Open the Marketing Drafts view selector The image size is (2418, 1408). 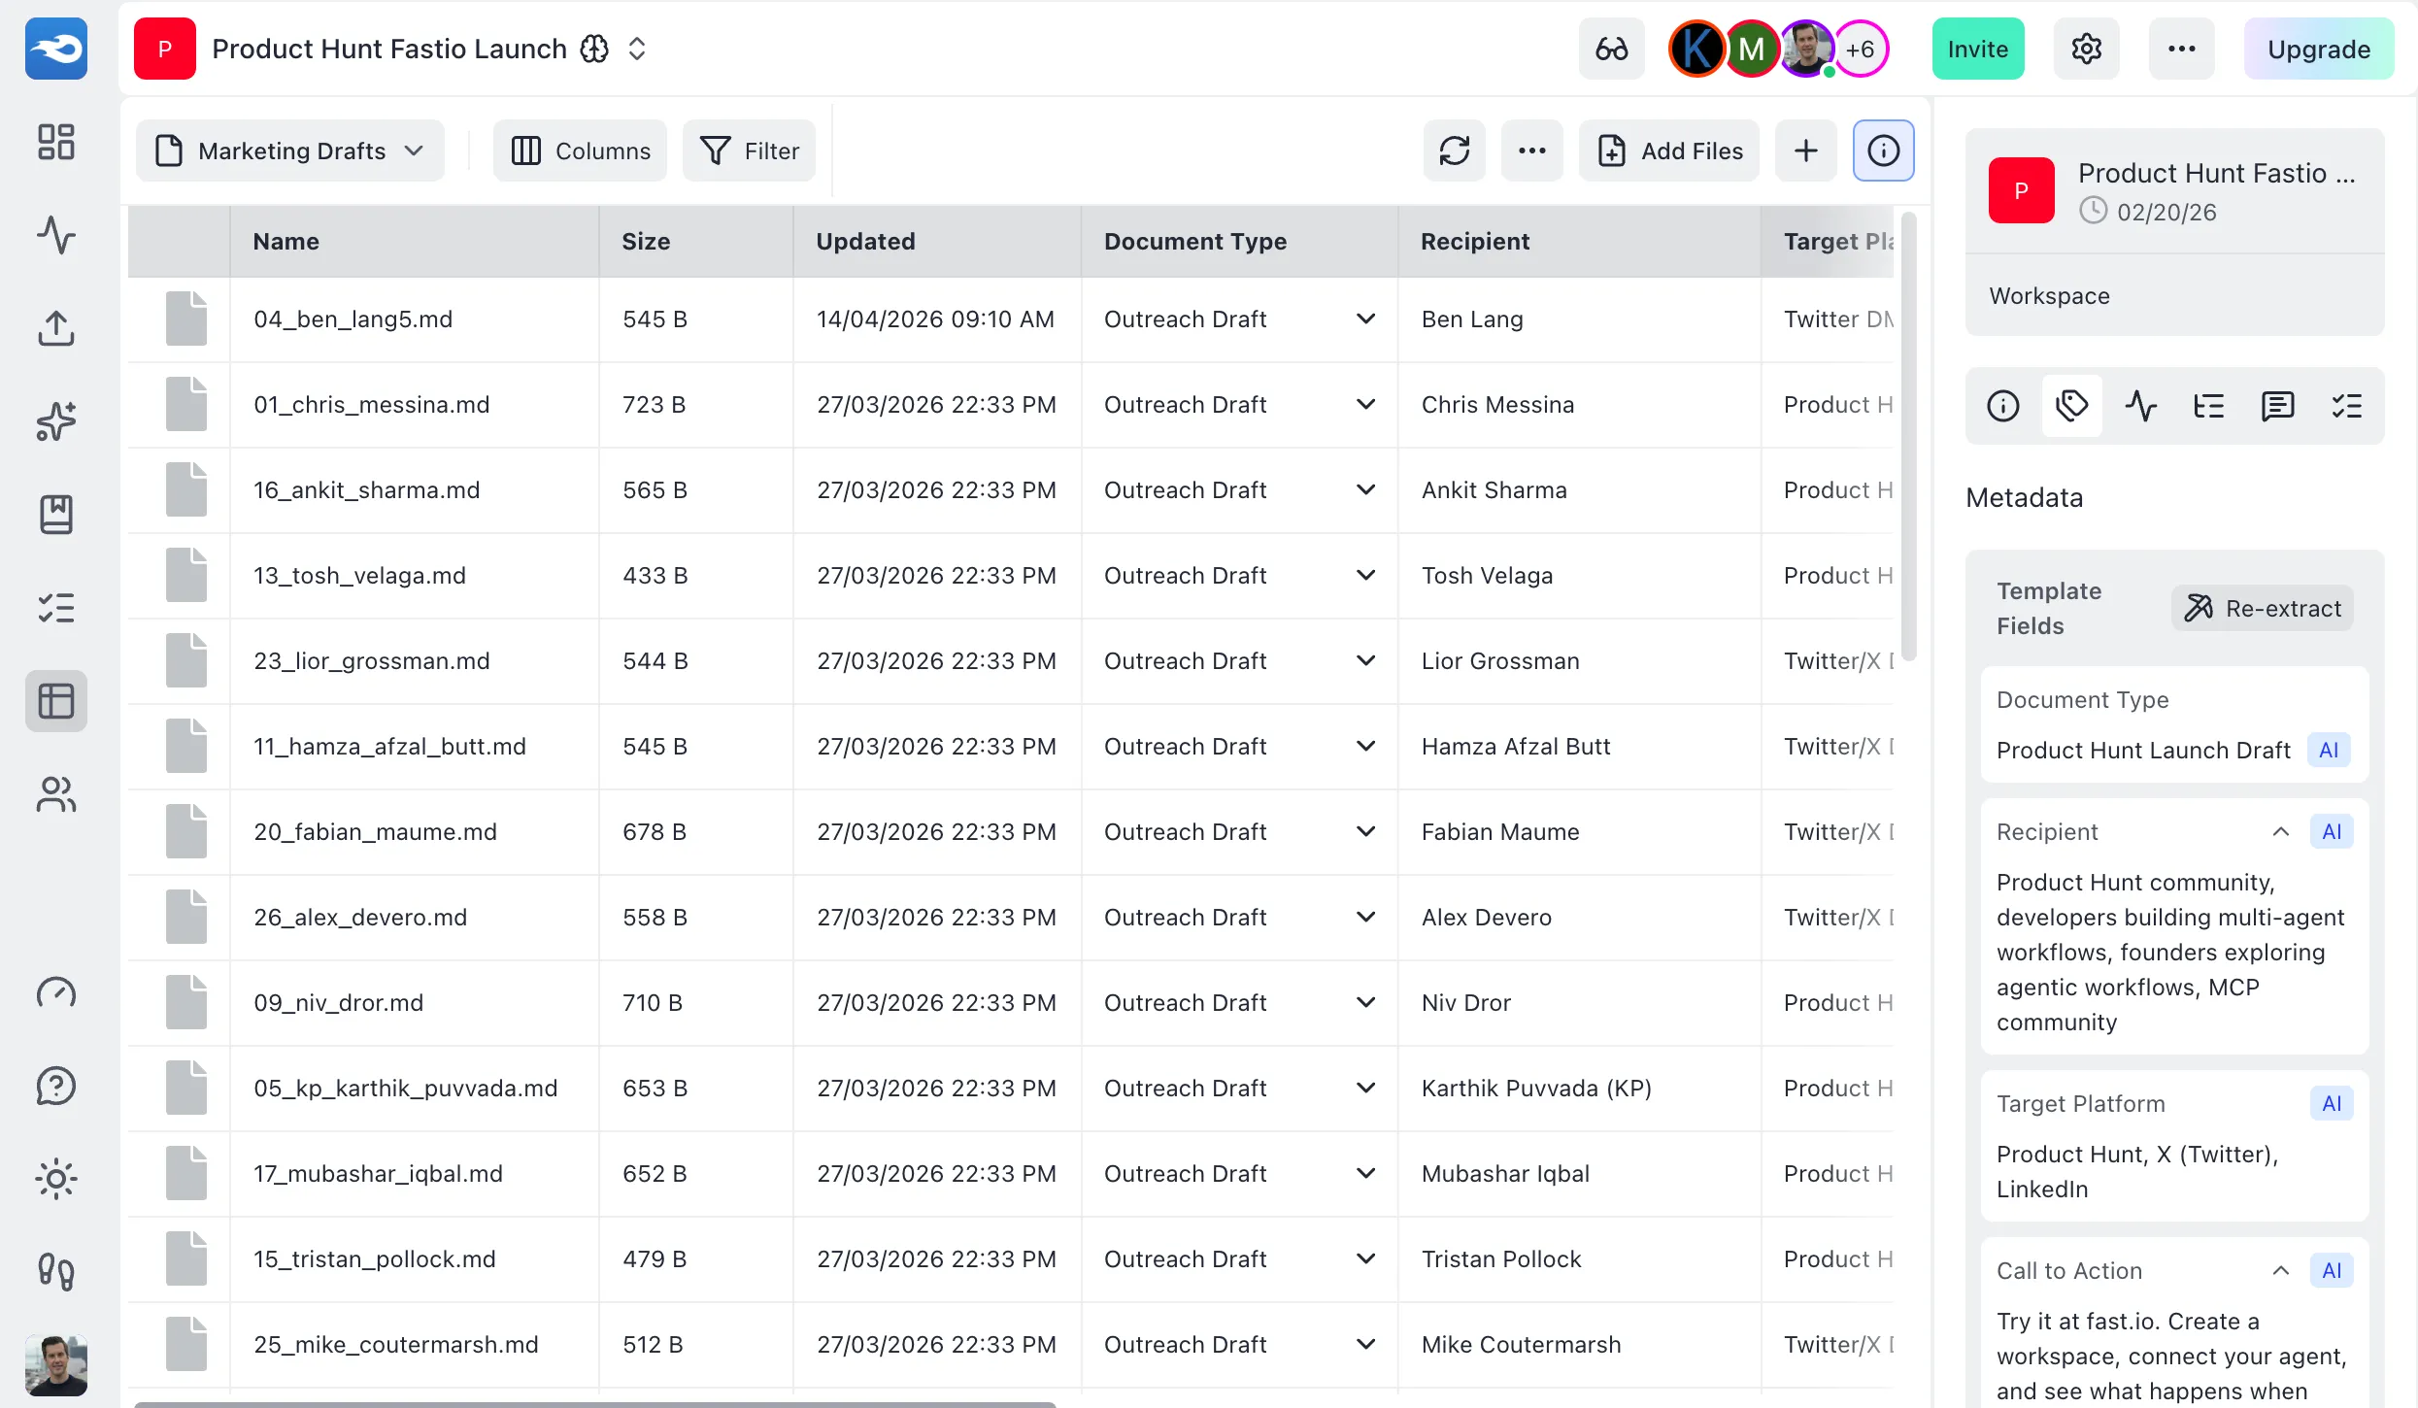(x=289, y=151)
